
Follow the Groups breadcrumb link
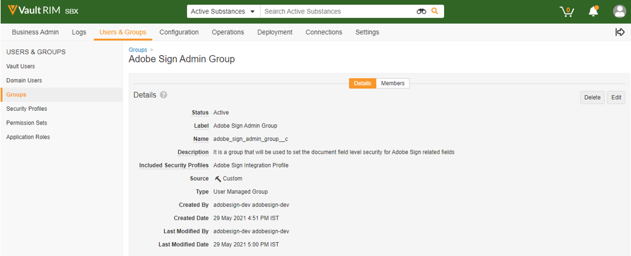[x=138, y=50]
